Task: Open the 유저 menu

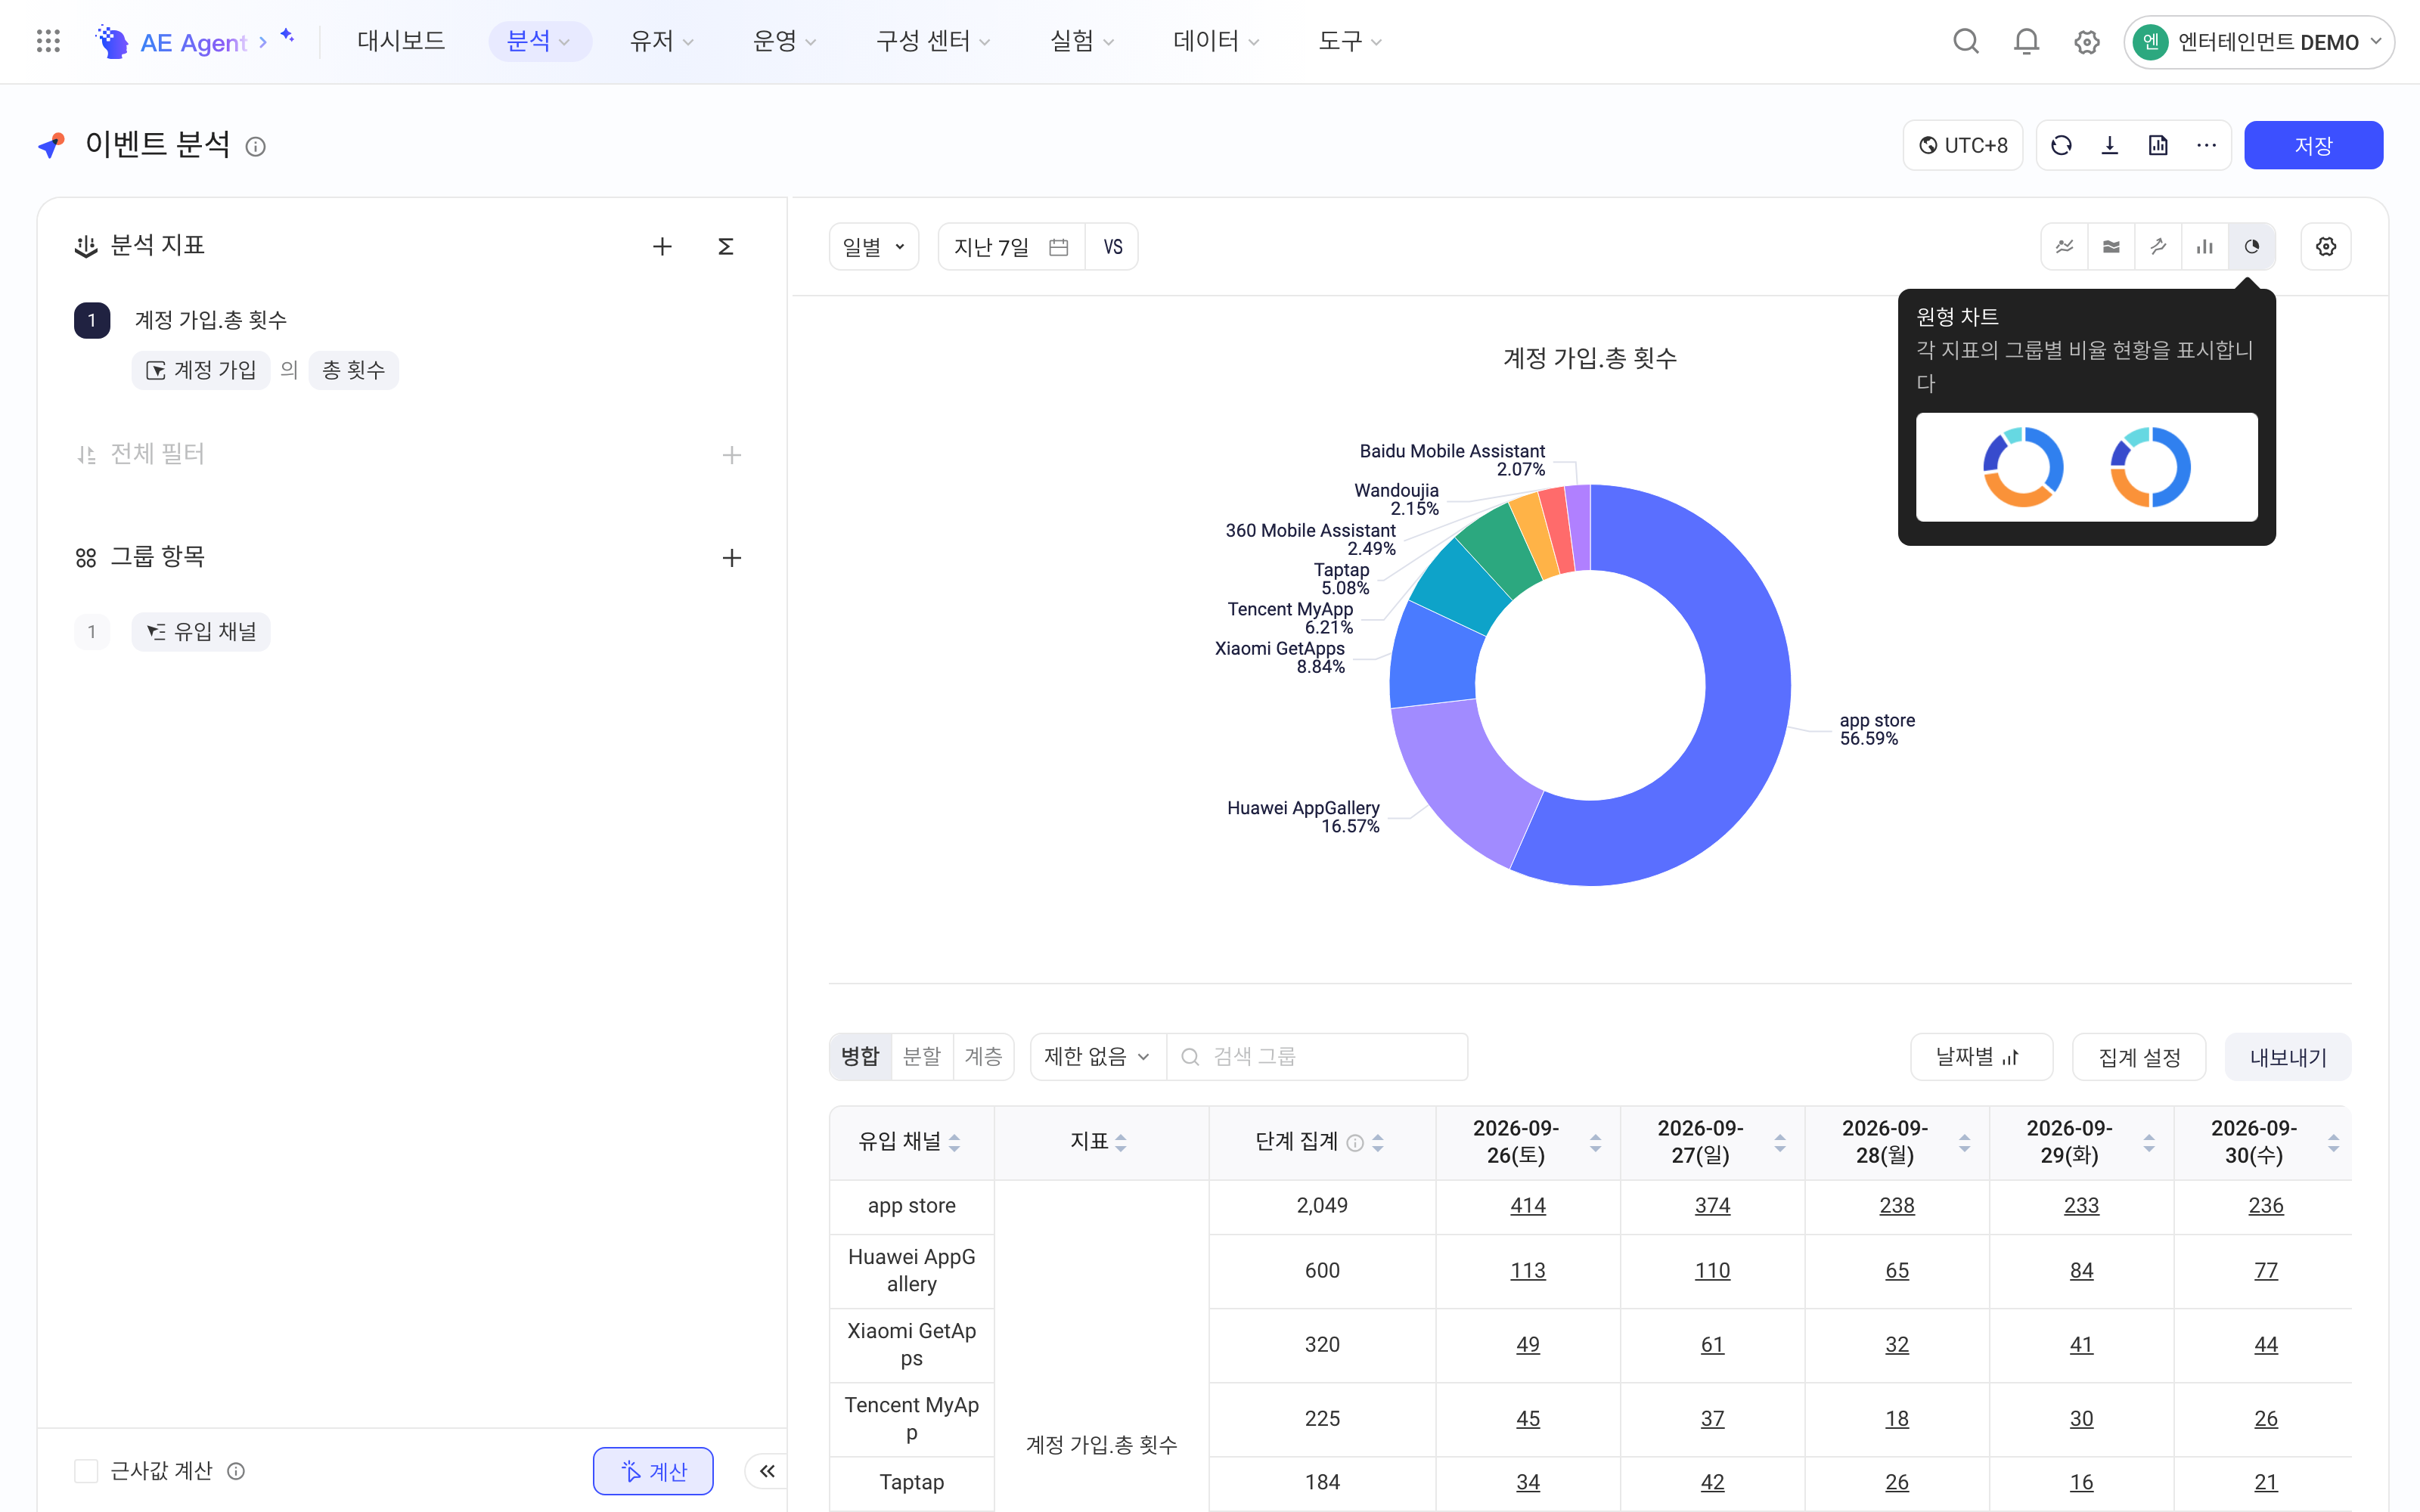Action: point(661,41)
